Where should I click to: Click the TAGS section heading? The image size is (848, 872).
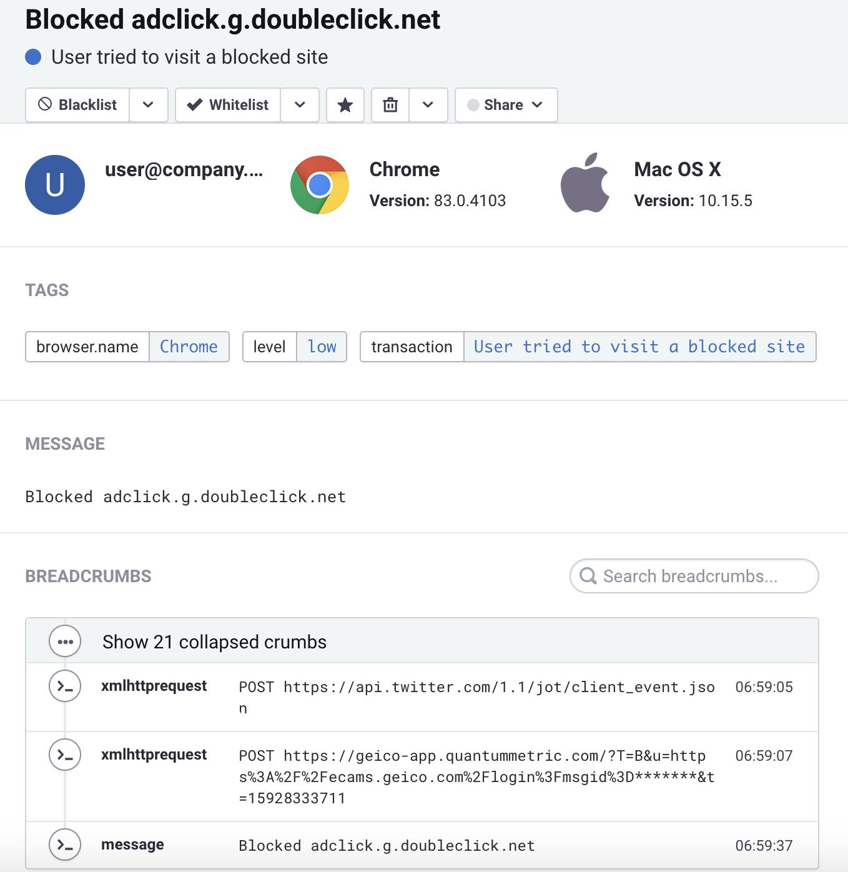[47, 290]
